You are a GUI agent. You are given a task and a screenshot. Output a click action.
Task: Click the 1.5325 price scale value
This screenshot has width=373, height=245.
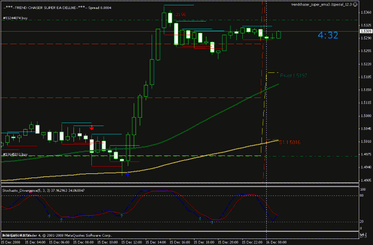pos(366,25)
